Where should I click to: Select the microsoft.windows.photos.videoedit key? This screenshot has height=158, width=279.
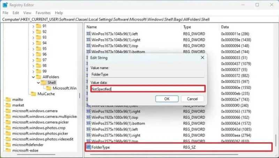43,139
